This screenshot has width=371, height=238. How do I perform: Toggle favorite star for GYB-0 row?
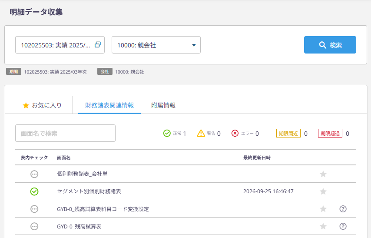[x=323, y=209]
